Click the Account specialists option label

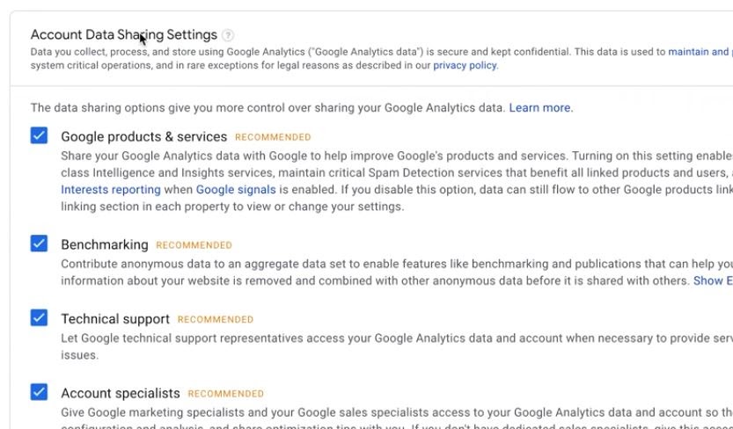click(x=121, y=393)
